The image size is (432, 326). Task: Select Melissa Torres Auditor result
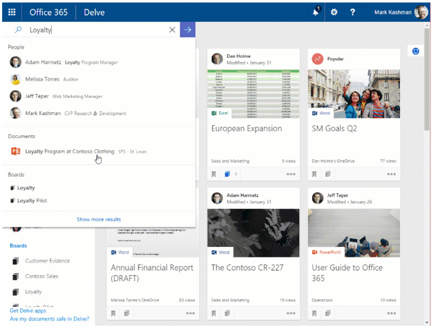pos(99,79)
